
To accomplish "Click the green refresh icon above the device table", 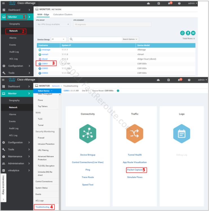I will click(x=182, y=33).
